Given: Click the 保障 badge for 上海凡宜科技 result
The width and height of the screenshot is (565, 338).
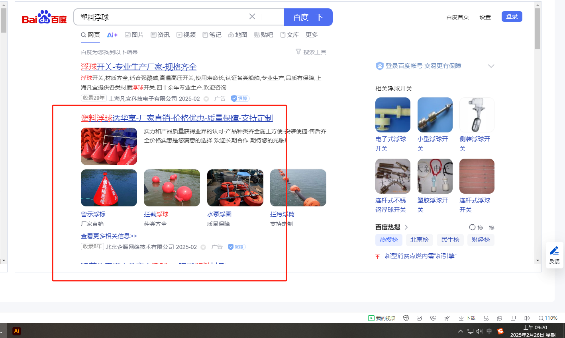Looking at the screenshot, I should click(x=240, y=99).
